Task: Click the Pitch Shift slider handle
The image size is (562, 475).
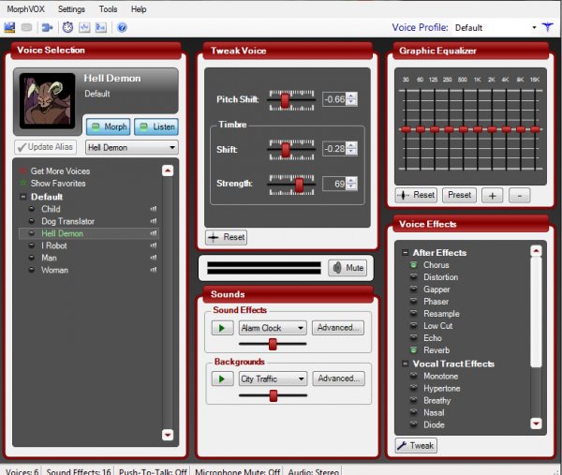Action: (x=285, y=100)
